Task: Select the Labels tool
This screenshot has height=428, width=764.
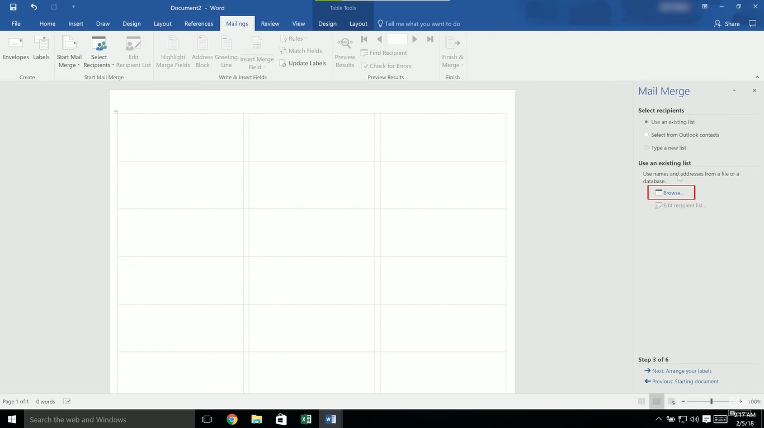Action: click(x=41, y=50)
